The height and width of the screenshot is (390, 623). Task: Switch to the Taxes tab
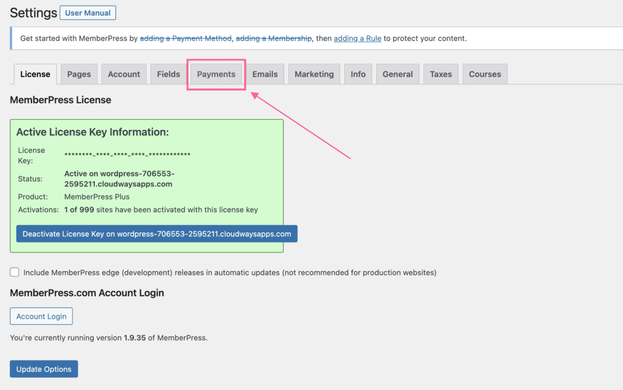pos(441,74)
